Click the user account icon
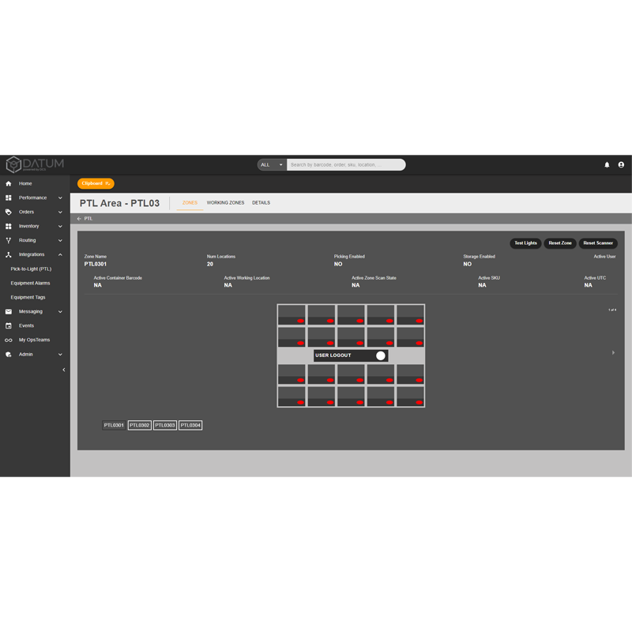Screen dimensions: 632x632 click(x=620, y=164)
